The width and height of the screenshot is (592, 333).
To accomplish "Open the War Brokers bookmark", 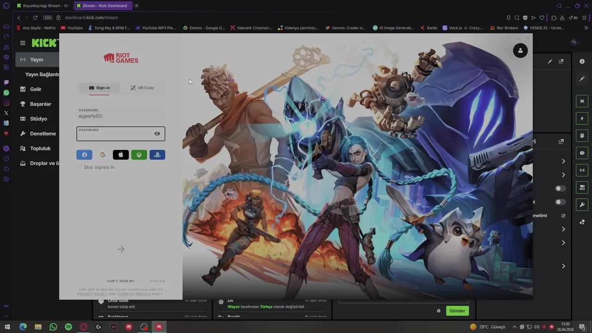I will click(504, 28).
